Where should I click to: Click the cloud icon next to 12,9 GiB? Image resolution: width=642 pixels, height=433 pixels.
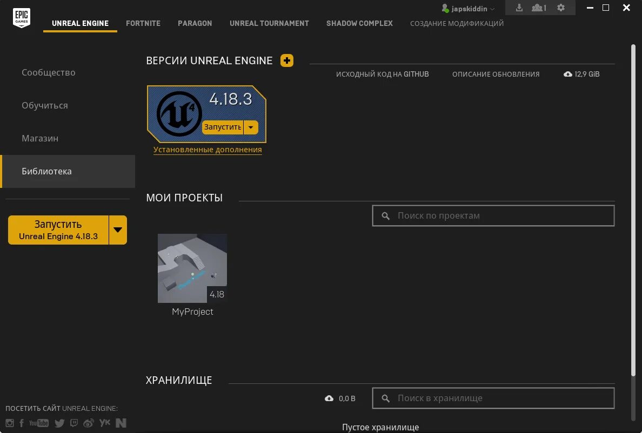coord(568,74)
